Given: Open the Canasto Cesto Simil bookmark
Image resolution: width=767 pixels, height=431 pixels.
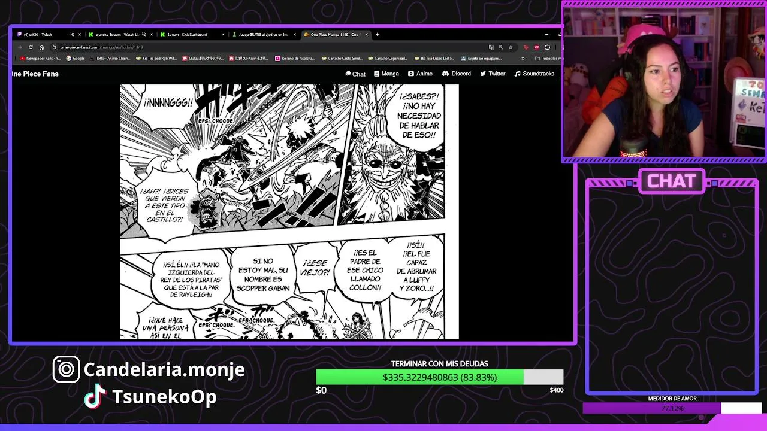Looking at the screenshot, I should pos(342,58).
